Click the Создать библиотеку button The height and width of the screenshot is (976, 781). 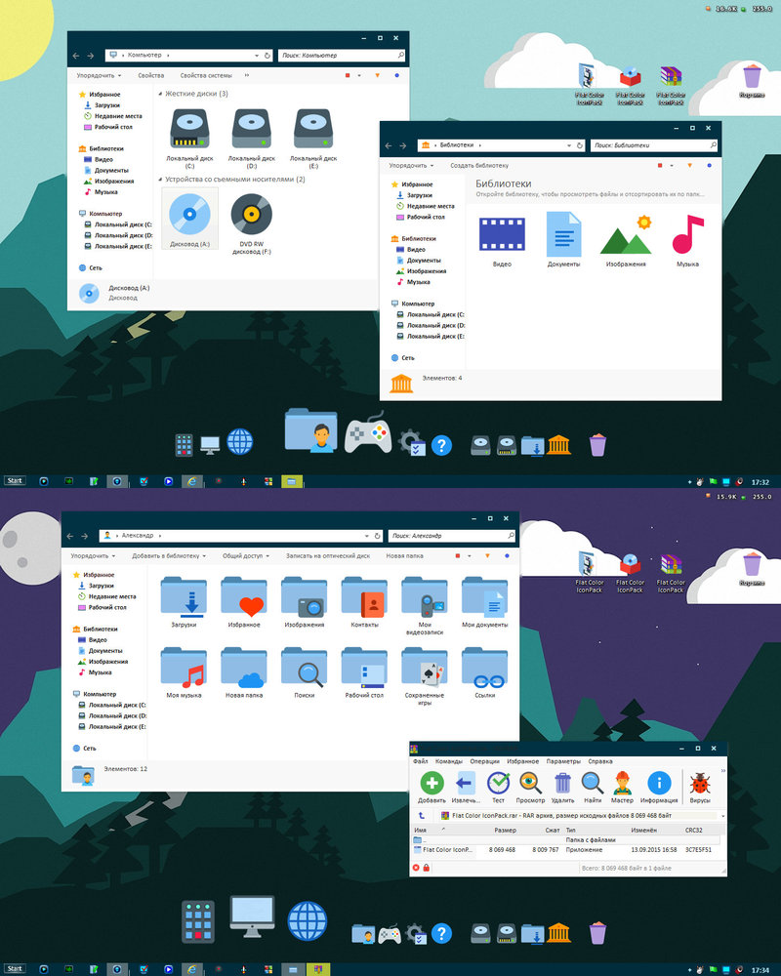480,166
